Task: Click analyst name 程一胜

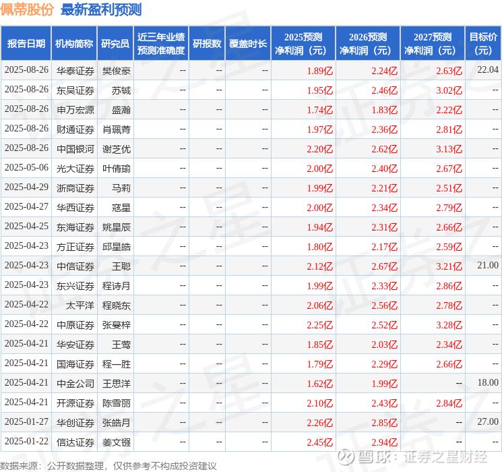Action: coord(117,364)
